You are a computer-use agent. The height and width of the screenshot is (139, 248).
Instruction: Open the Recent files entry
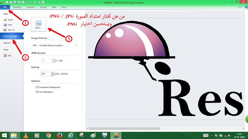[x=7, y=43]
